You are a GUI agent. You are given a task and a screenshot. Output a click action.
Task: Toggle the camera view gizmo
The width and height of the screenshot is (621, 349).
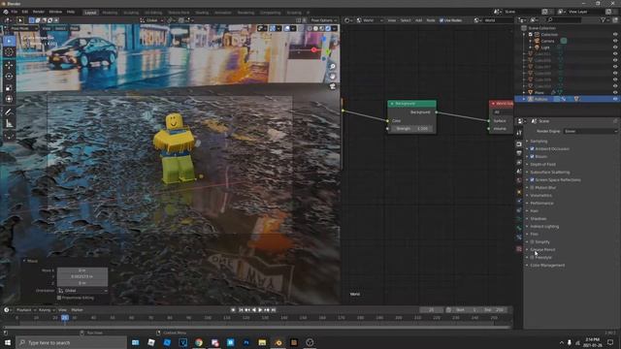332,86
